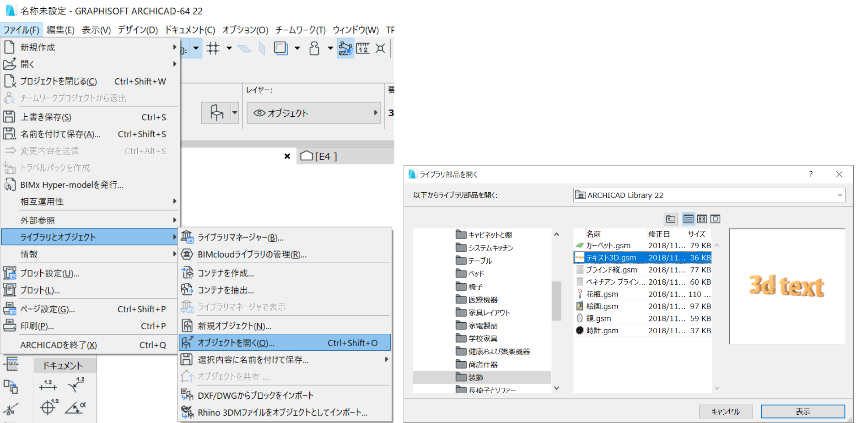Click the go up folder icon
The height and width of the screenshot is (423, 856).
pos(671,219)
